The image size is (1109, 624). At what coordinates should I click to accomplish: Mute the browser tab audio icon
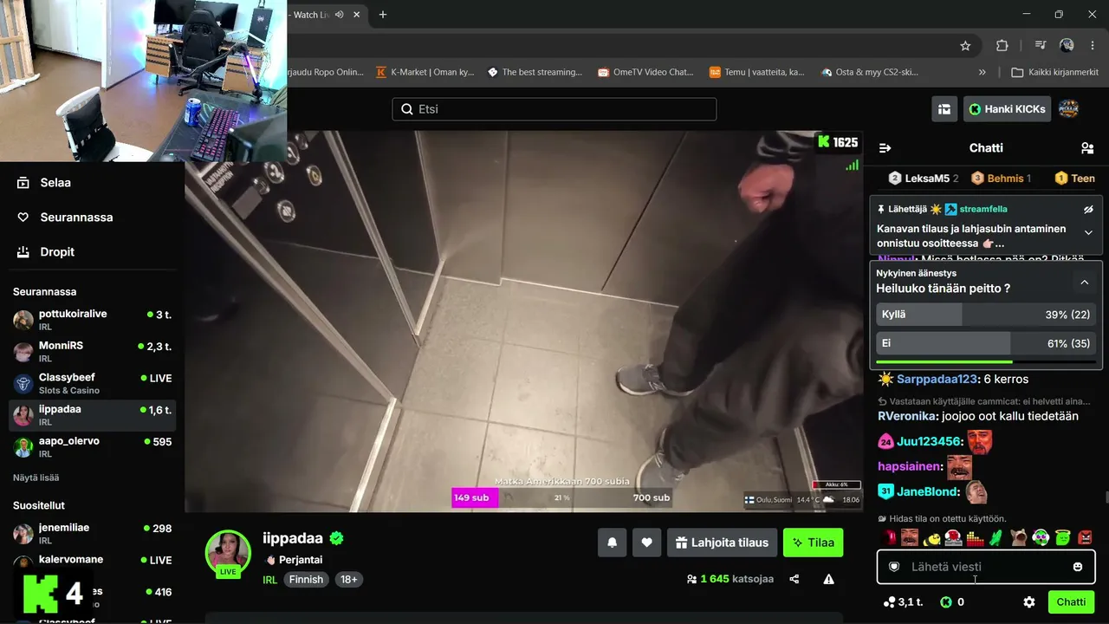339,15
